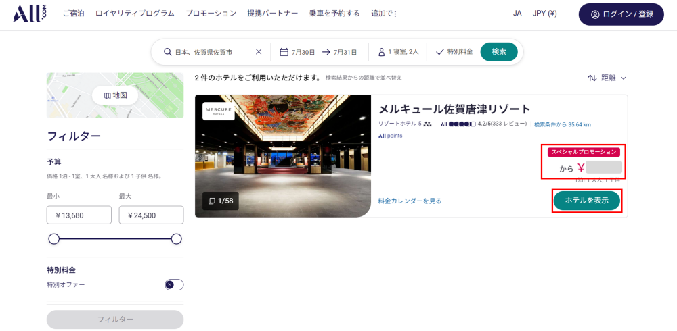The width and height of the screenshot is (677, 331).
Task: Open the JPY (¥) currency selector
Action: tap(544, 14)
